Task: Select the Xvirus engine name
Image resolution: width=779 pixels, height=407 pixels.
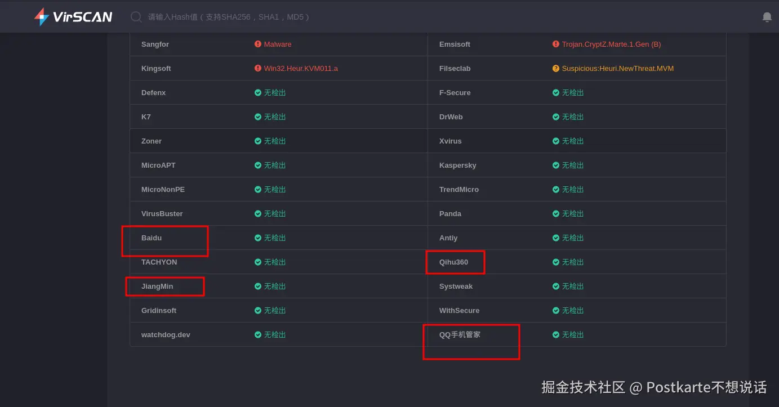Action: coord(450,141)
